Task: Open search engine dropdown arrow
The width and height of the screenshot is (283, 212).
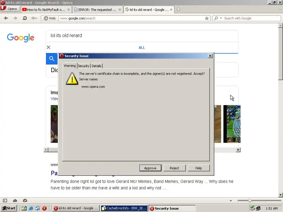Action: tap(221, 18)
